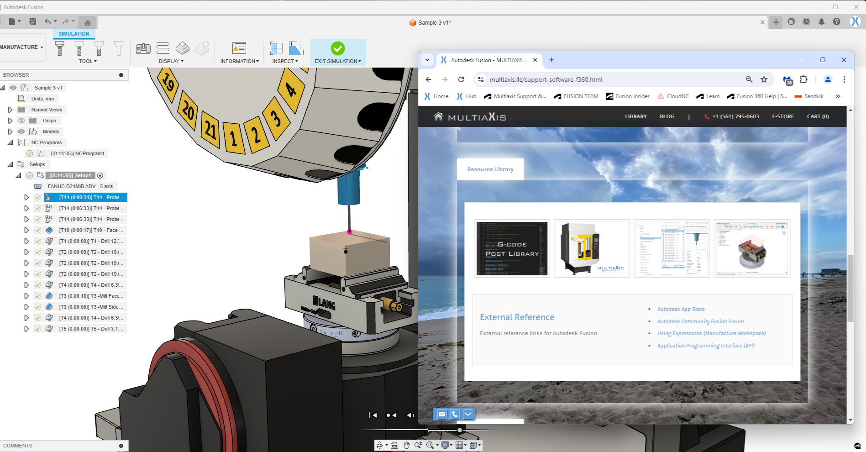The width and height of the screenshot is (866, 452).
Task: Click the machine display icon in the Display group
Action: [x=143, y=48]
